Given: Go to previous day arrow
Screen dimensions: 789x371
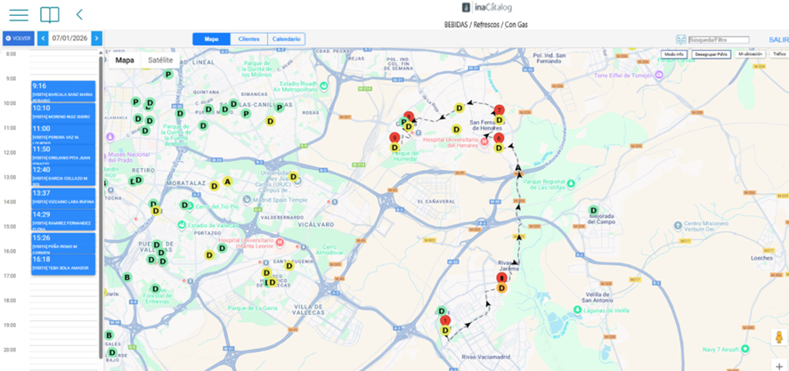Looking at the screenshot, I should 43,38.
